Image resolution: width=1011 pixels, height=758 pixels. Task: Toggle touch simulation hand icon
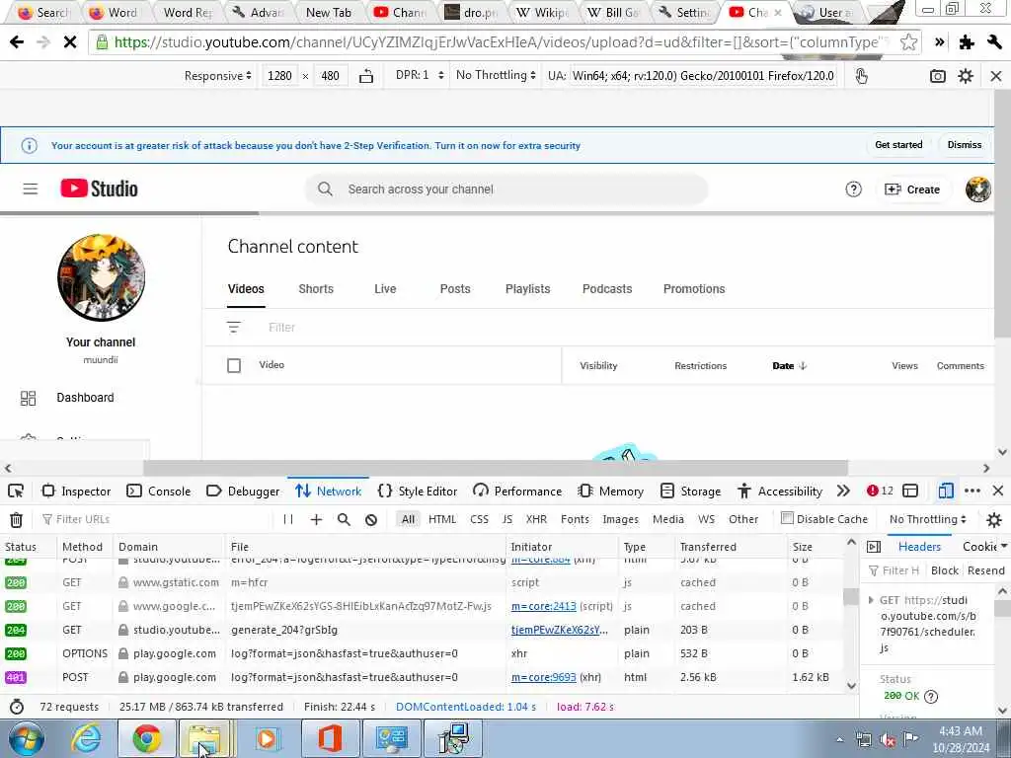click(861, 76)
